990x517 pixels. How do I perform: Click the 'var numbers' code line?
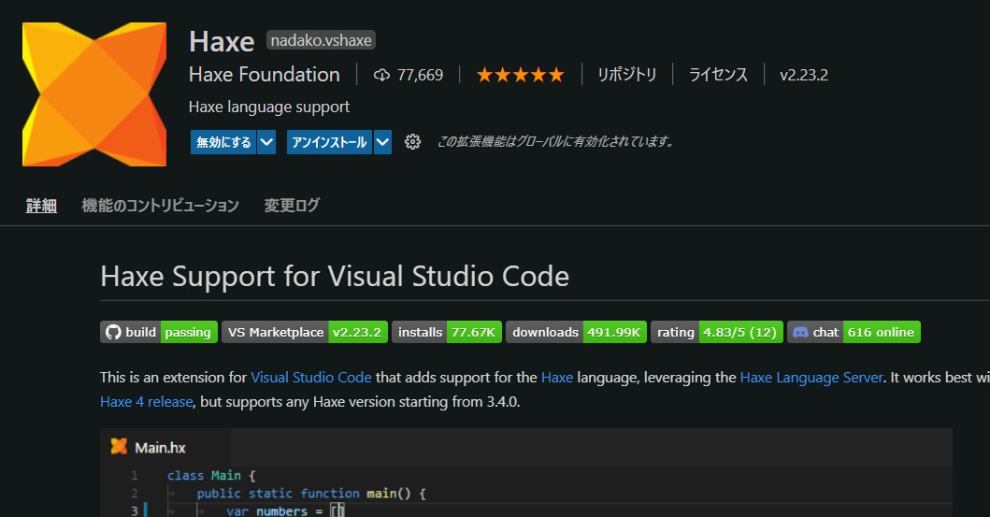(285, 510)
